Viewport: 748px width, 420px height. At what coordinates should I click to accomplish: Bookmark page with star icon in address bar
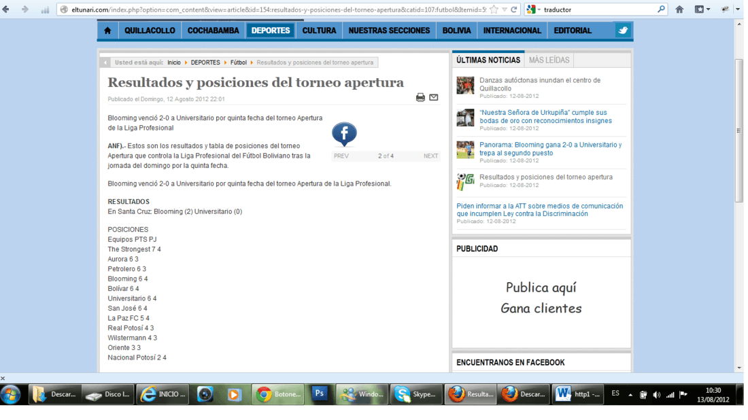[x=494, y=9]
